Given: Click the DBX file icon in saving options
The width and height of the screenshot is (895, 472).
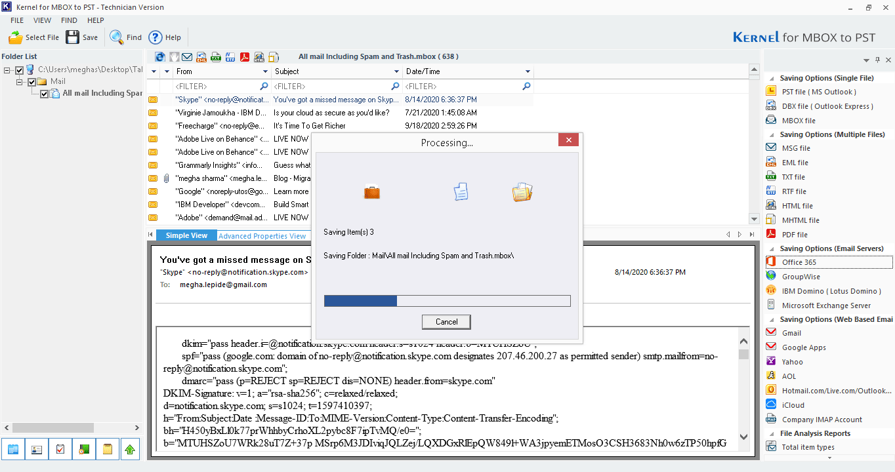Looking at the screenshot, I should 772,106.
